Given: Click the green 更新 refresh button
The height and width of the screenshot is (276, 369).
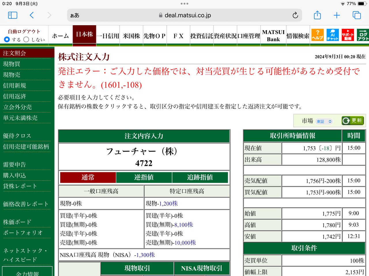Looking at the screenshot, I should (x=353, y=121).
